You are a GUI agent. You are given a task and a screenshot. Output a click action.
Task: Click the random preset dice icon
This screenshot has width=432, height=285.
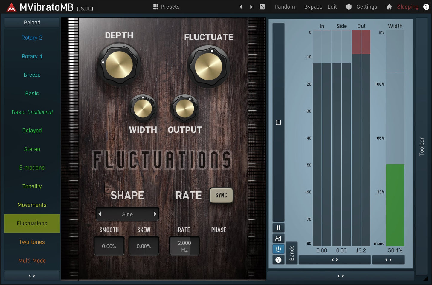[x=262, y=7]
